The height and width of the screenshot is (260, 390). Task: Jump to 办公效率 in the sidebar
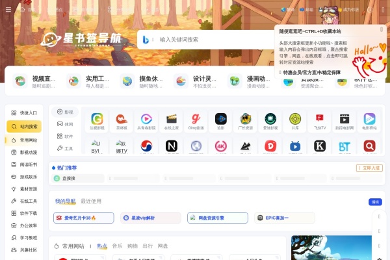(24, 226)
